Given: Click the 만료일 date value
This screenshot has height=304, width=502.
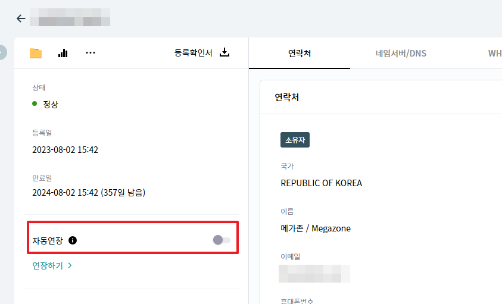Looking at the screenshot, I should 89,193.
